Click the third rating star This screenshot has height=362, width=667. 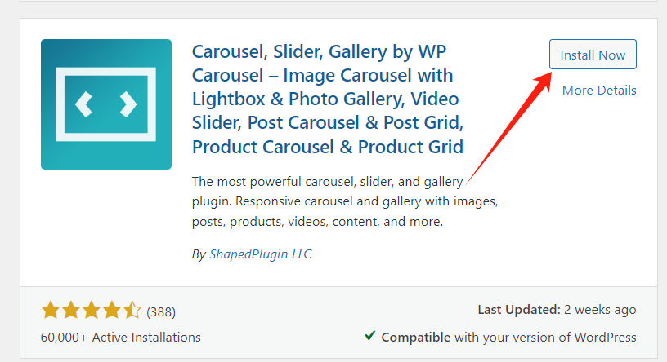click(91, 310)
